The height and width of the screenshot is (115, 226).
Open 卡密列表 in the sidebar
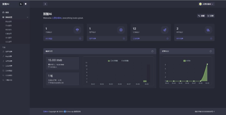click(9, 61)
